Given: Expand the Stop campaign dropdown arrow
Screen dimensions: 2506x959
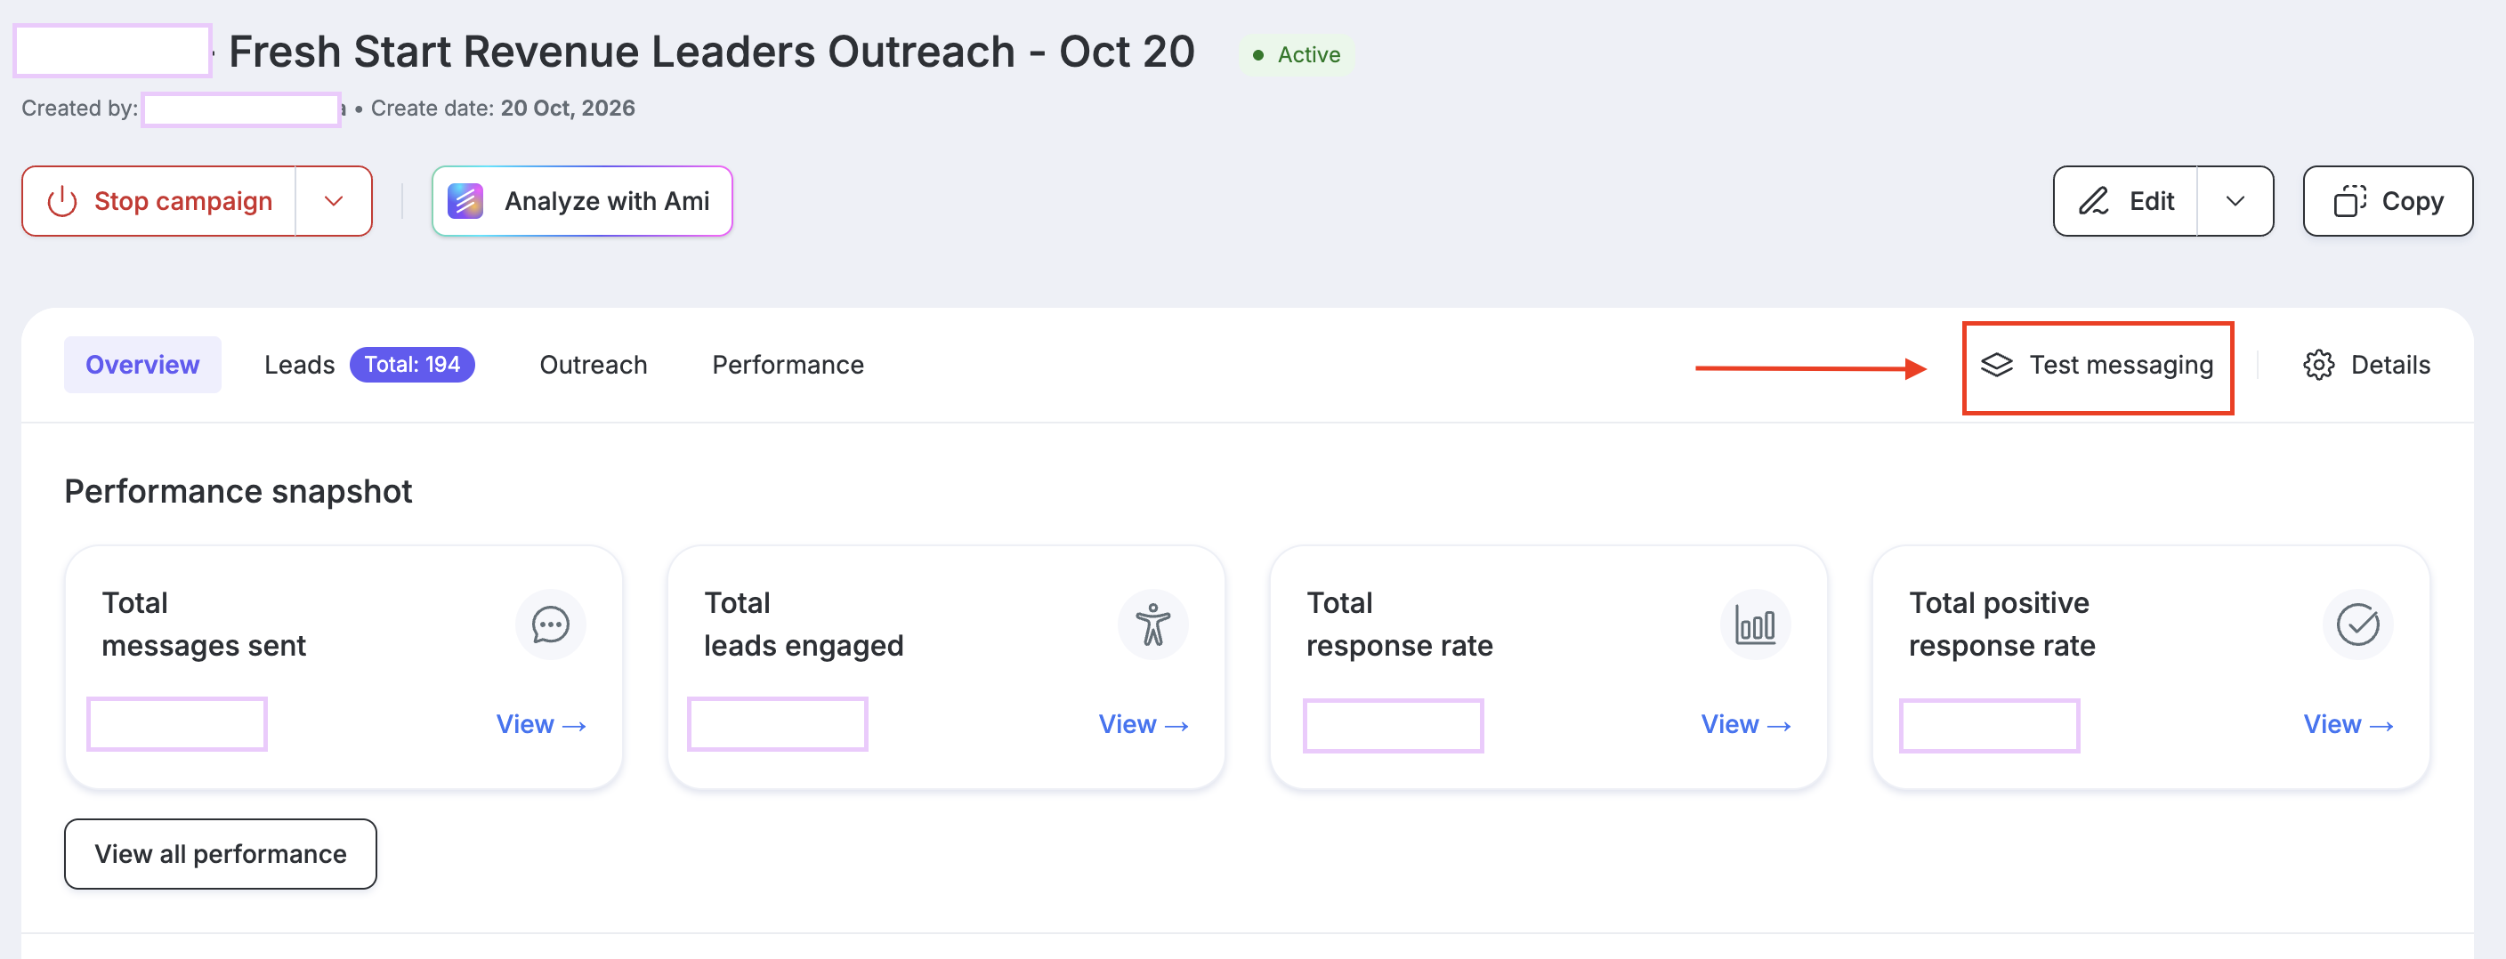Looking at the screenshot, I should (x=334, y=201).
